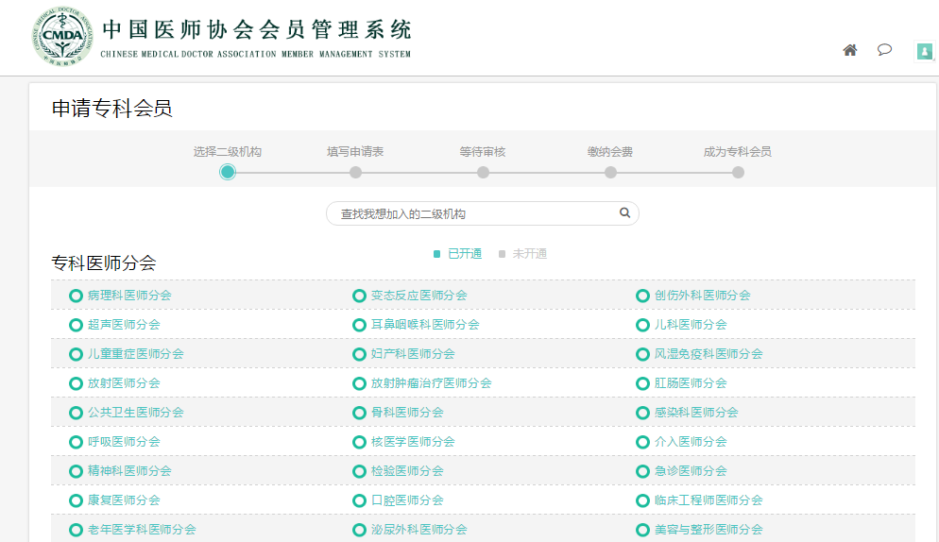Select the circle icon beside 耳鼻咽喉科医师分会
The image size is (939, 542).
pyautogui.click(x=359, y=325)
